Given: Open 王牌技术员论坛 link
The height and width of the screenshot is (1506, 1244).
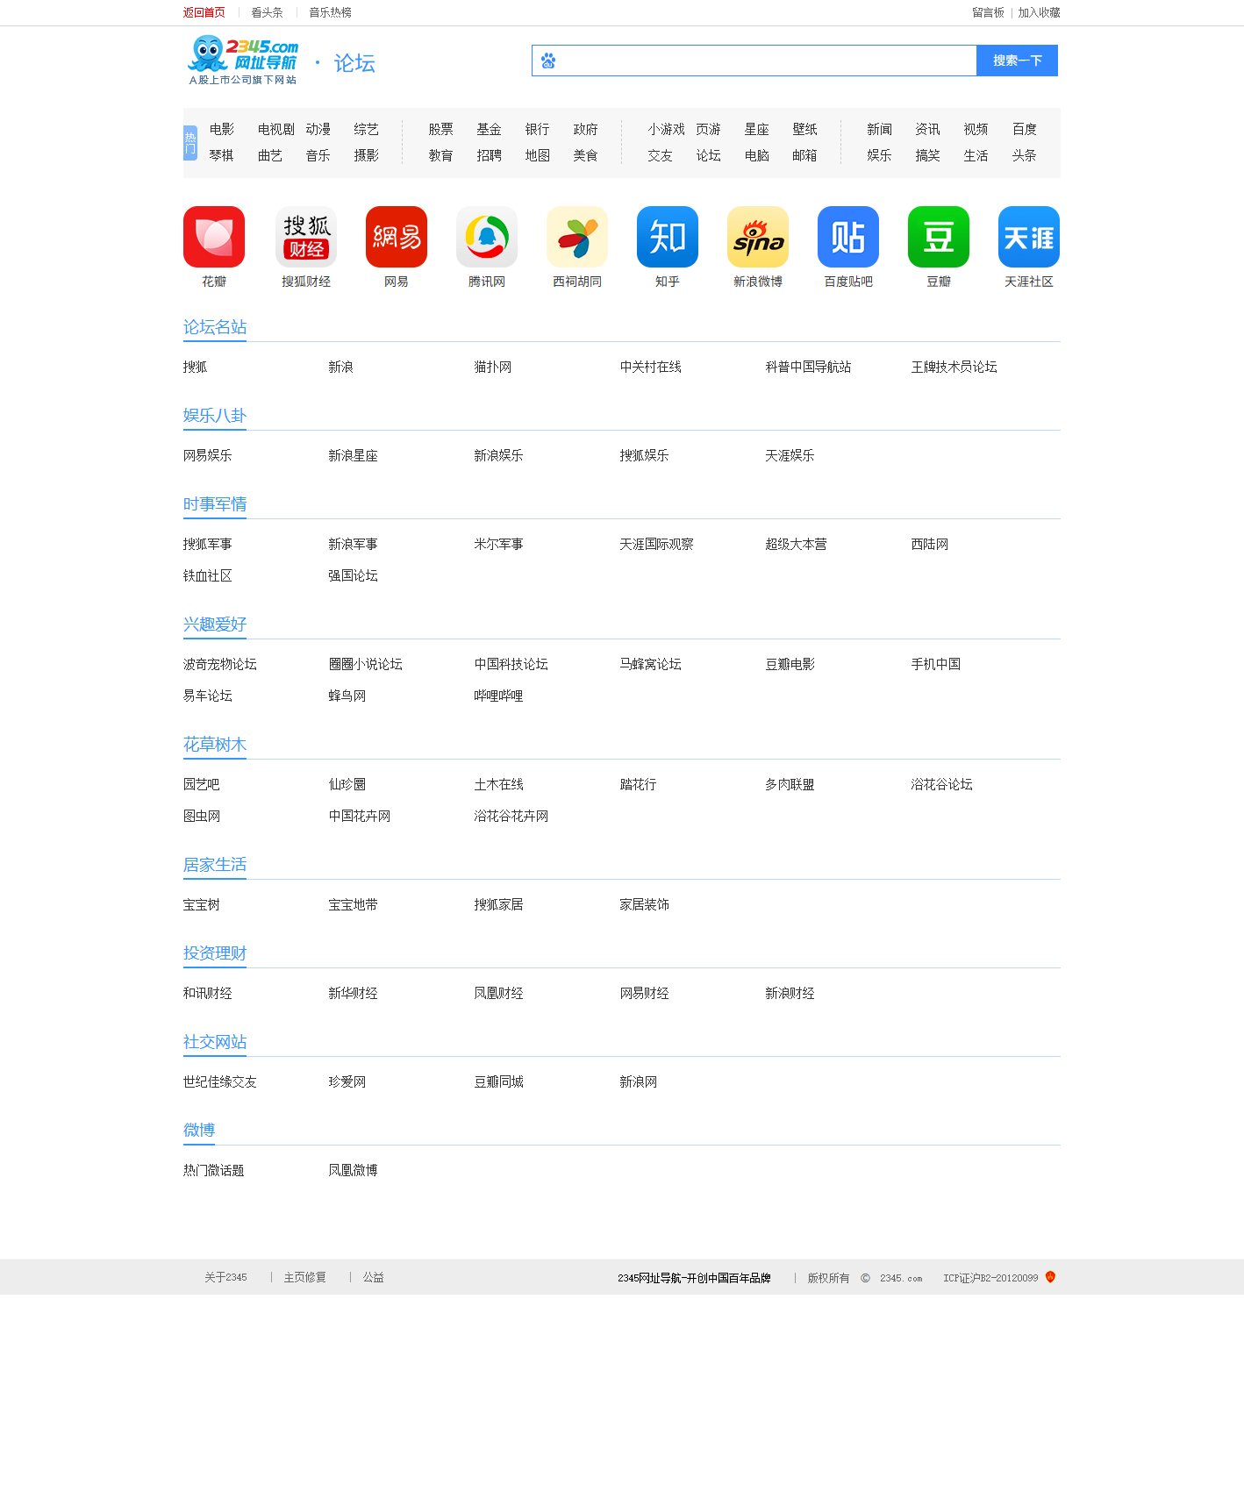Looking at the screenshot, I should (954, 367).
